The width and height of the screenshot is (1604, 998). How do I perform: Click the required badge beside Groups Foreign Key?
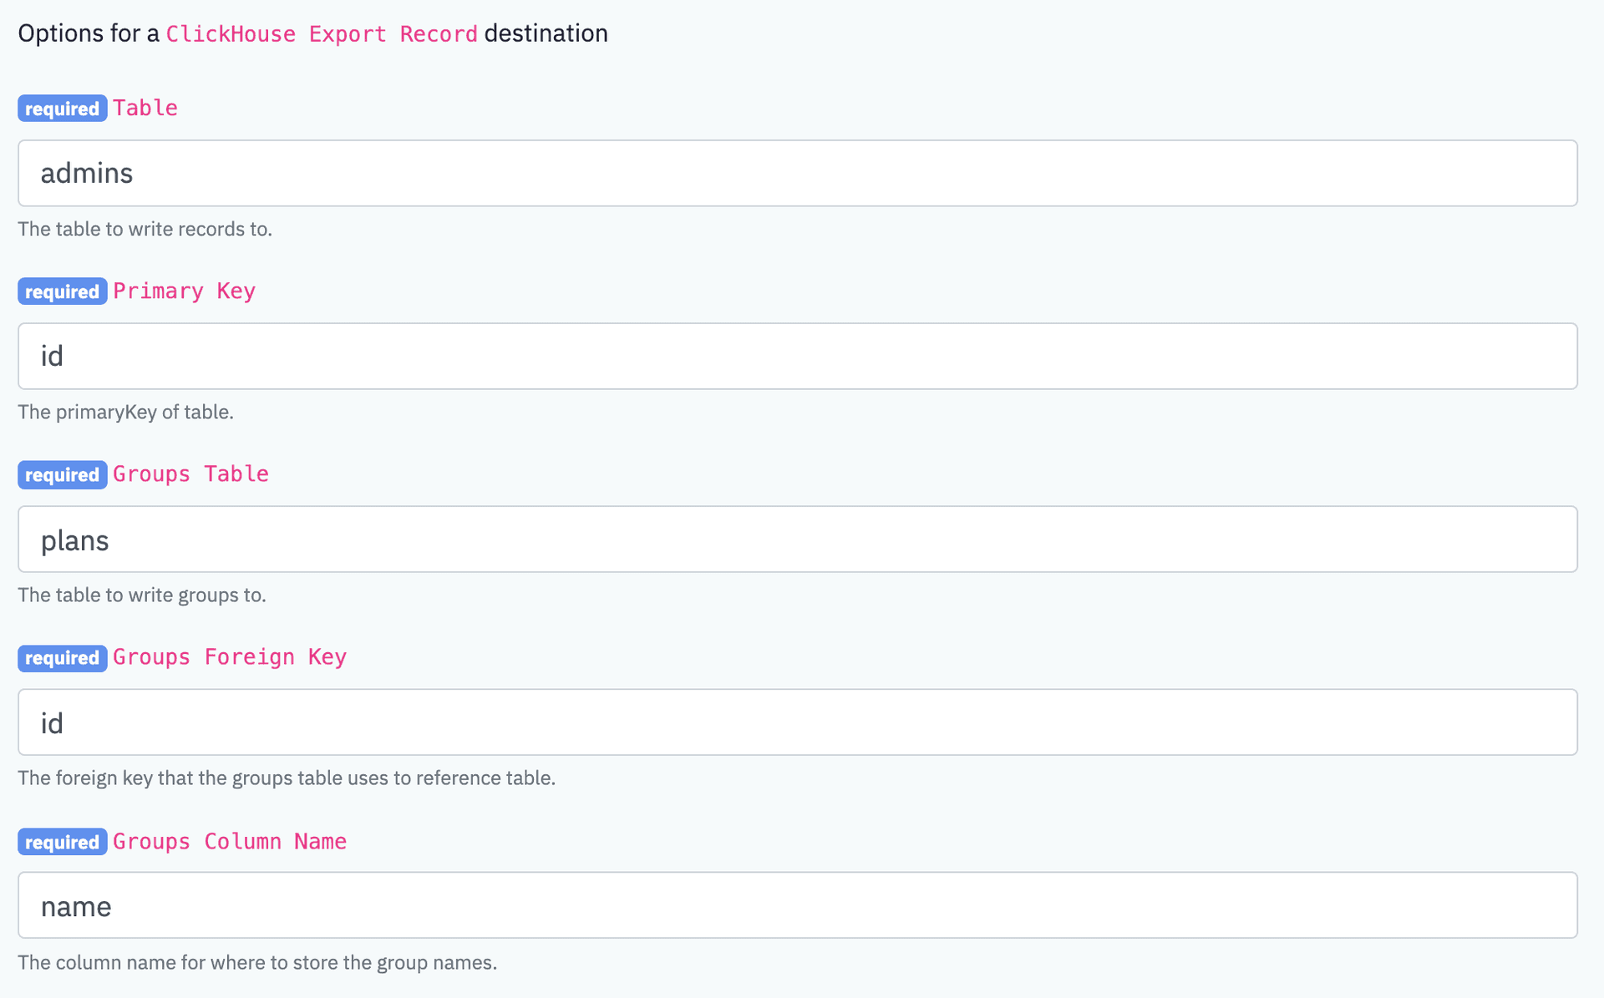point(63,657)
